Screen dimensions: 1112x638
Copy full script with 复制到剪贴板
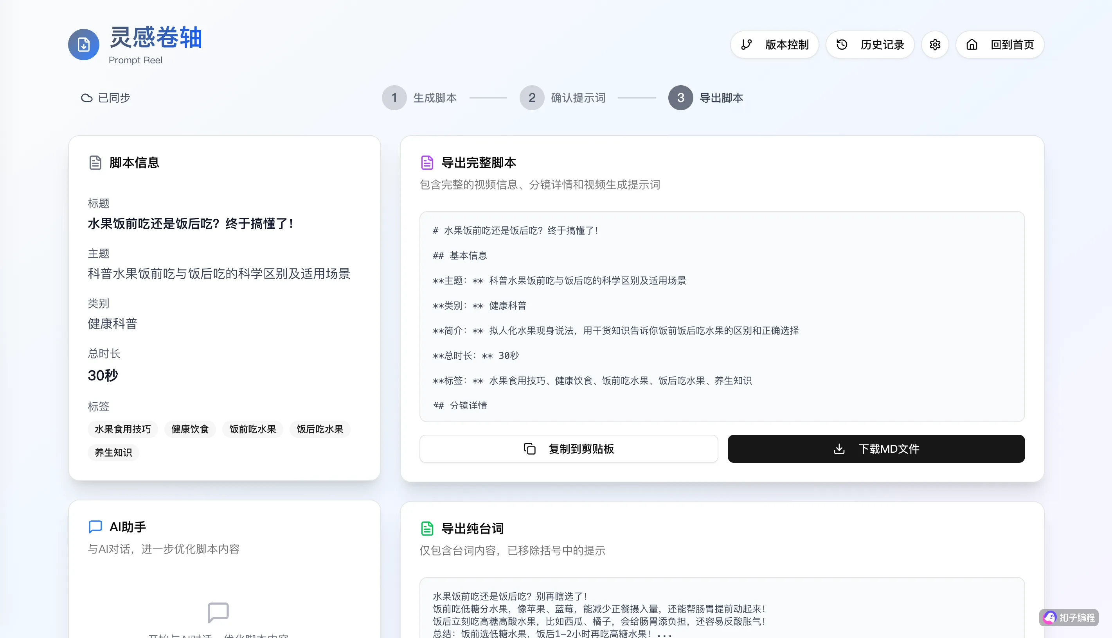[x=569, y=449]
